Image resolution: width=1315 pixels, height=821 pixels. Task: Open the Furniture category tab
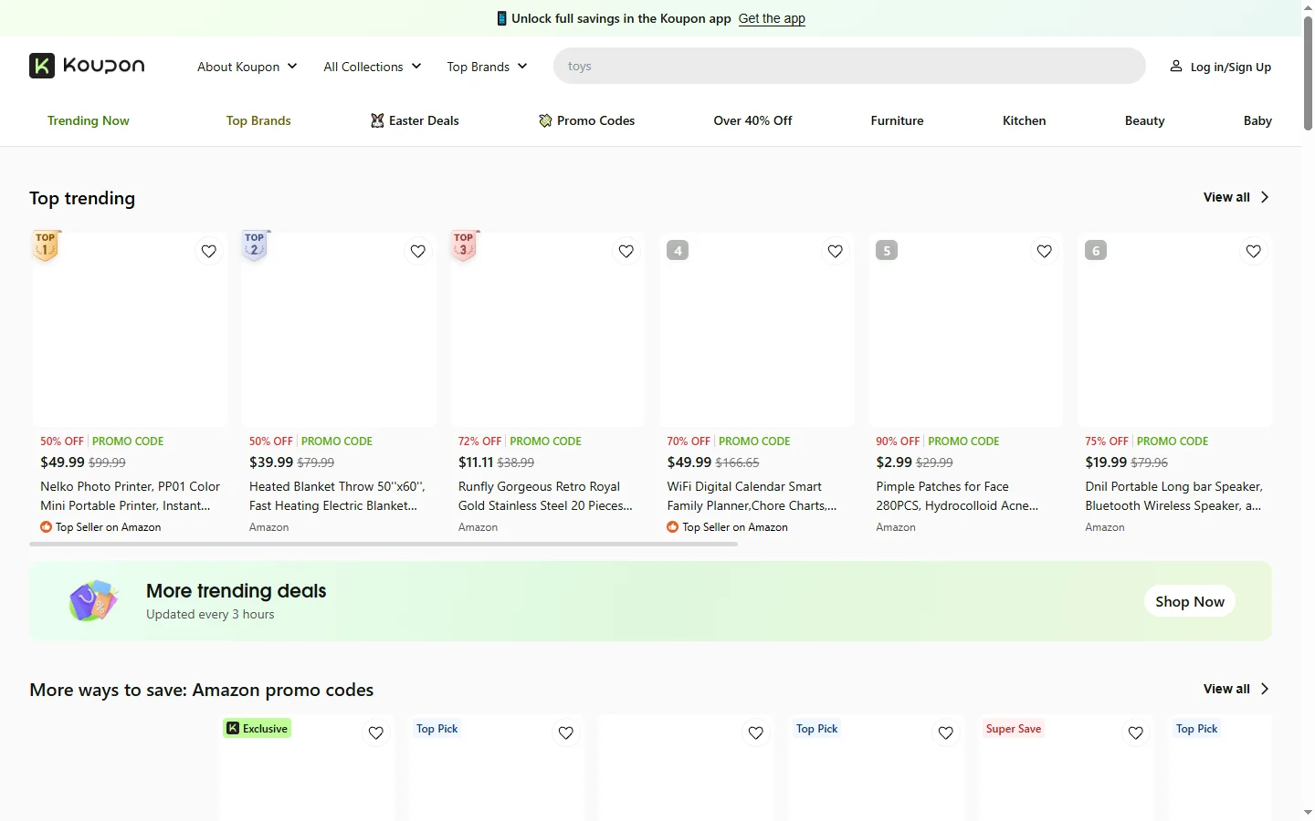[897, 120]
